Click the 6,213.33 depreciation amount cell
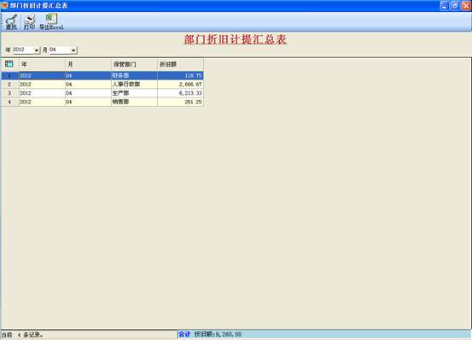 point(181,93)
